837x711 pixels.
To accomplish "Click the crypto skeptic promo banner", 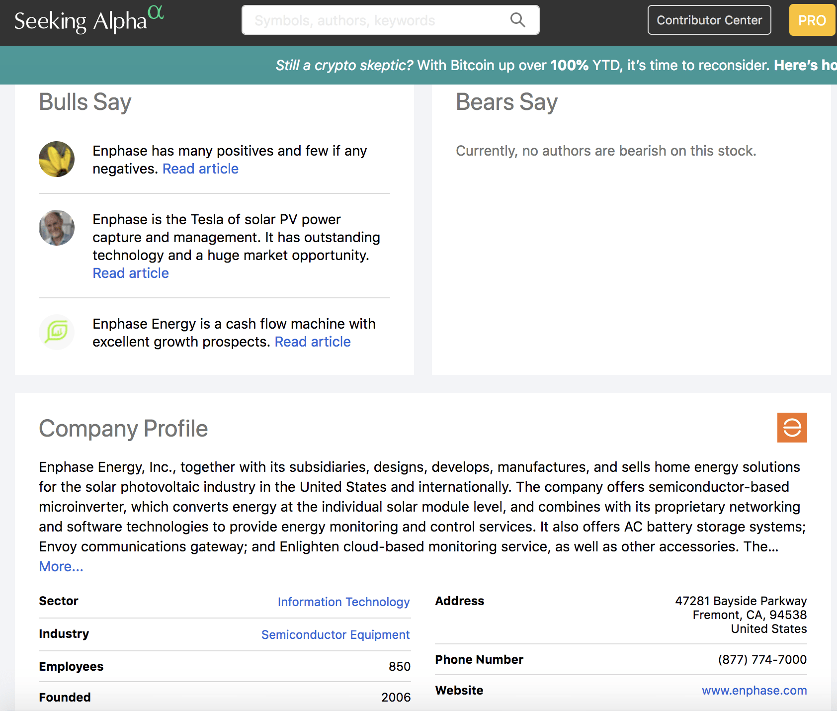I will (x=547, y=65).
